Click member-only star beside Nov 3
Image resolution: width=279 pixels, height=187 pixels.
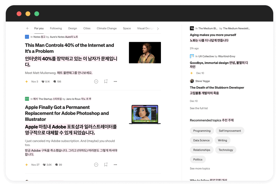26,81
